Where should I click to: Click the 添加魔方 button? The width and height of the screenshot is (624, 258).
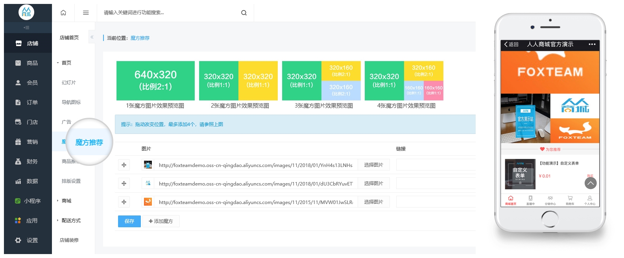161,221
